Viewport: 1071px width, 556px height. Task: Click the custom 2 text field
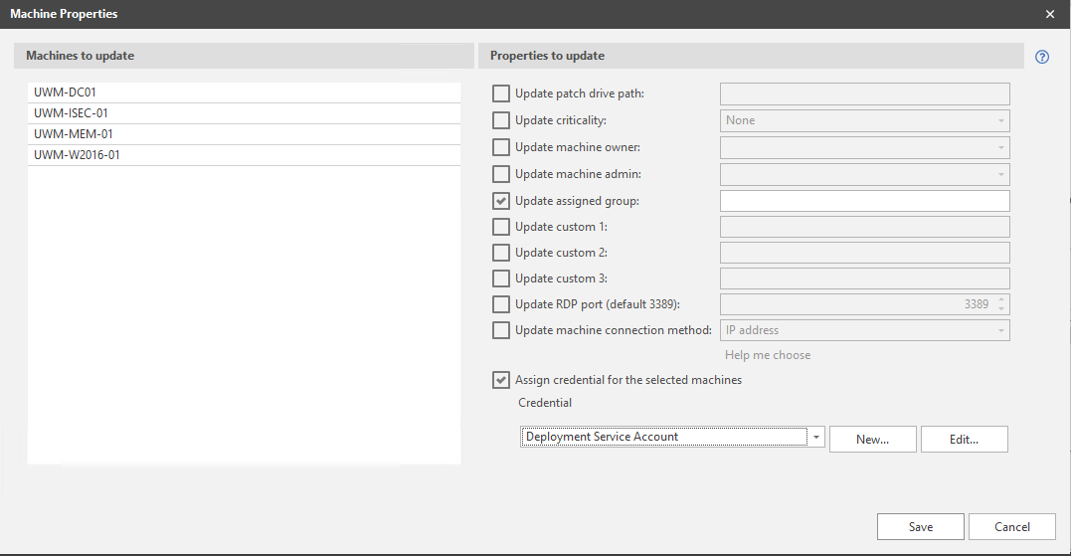click(865, 253)
